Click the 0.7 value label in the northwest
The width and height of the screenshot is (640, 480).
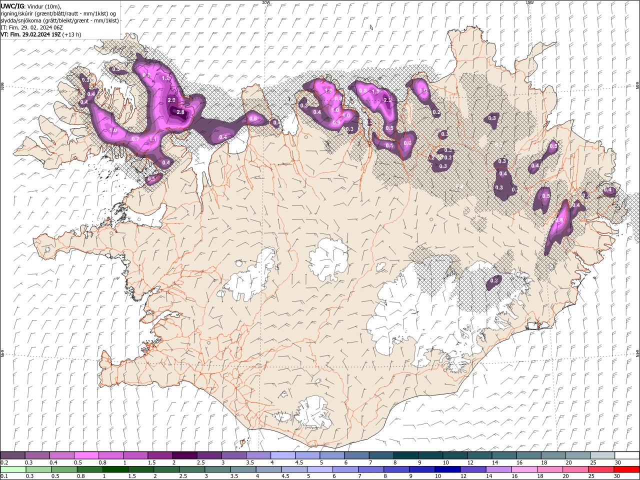coord(135,139)
